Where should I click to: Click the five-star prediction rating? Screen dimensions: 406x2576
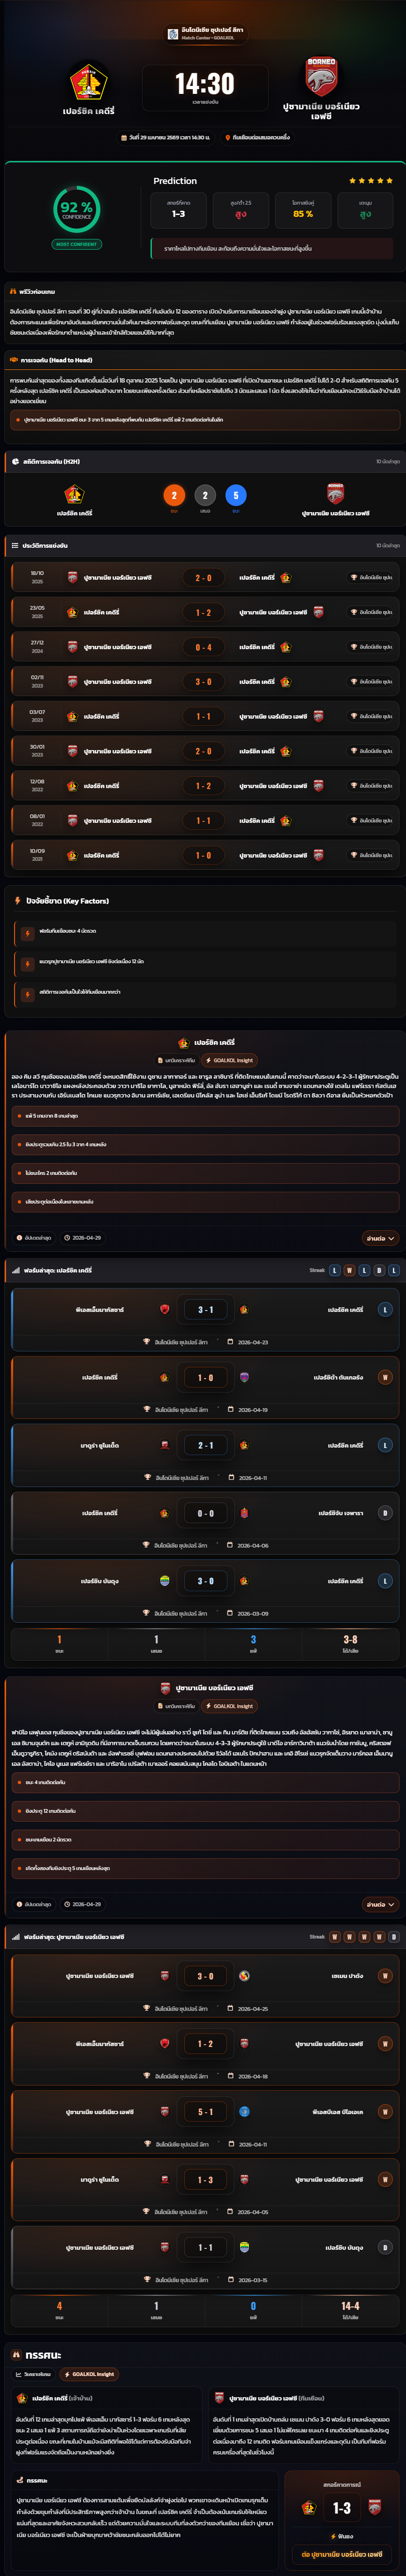[371, 181]
